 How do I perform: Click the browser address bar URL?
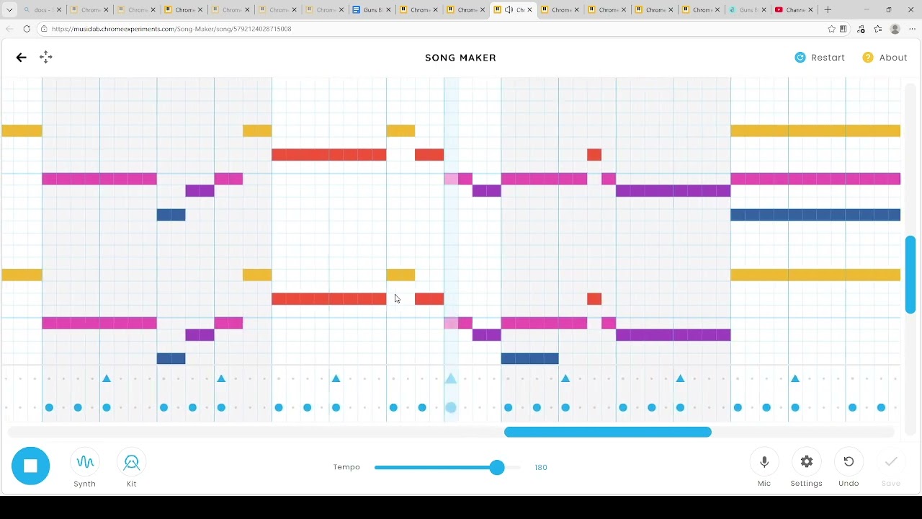[171, 29]
